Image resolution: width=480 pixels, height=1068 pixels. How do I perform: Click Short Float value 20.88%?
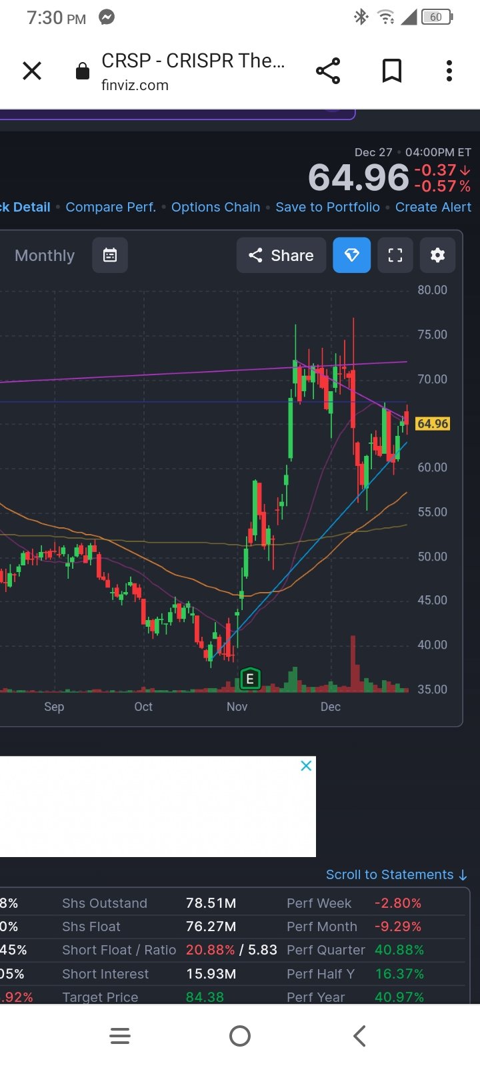[211, 950]
